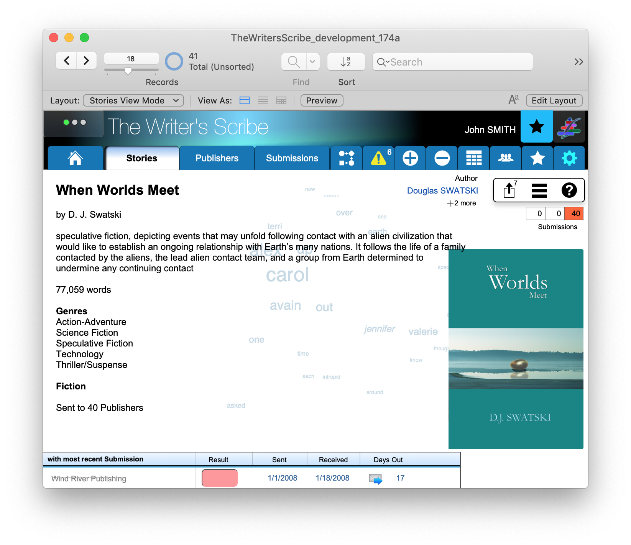Go to previous record arrow

66,61
